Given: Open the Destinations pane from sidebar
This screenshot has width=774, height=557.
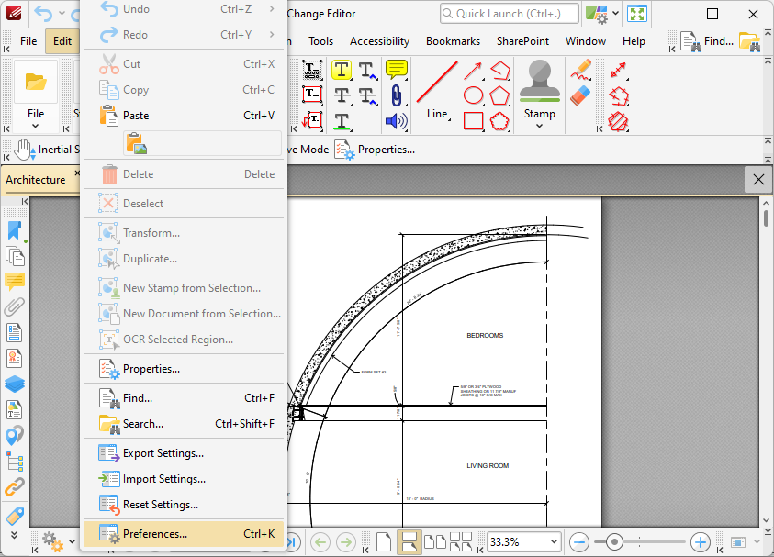Looking at the screenshot, I should (x=15, y=436).
